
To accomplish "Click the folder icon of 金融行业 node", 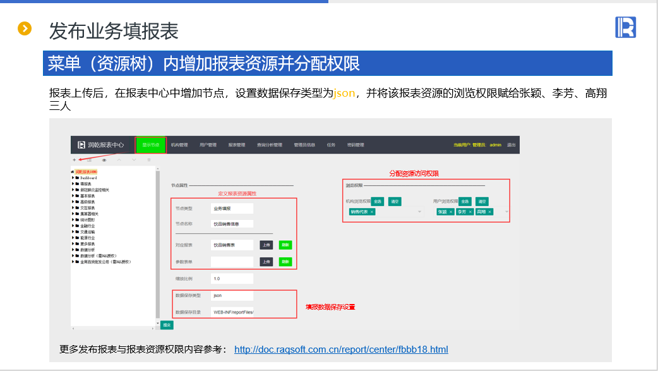I will click(x=77, y=226).
